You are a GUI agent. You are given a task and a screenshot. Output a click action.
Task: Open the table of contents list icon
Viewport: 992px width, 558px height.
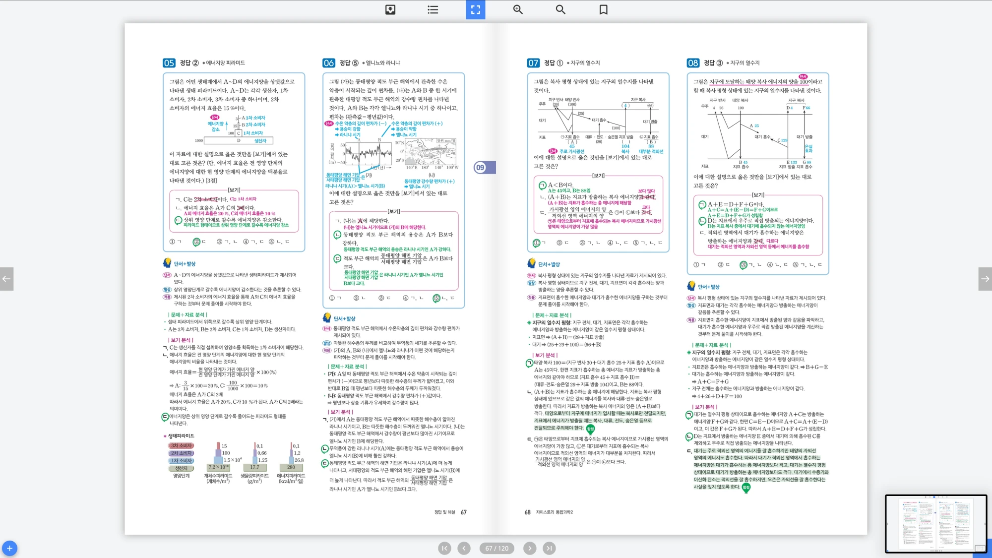coord(433,9)
